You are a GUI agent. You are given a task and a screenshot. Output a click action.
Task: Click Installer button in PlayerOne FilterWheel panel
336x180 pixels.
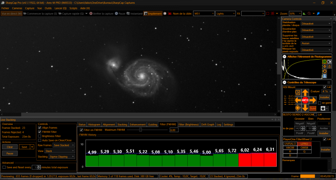(x=326, y=150)
